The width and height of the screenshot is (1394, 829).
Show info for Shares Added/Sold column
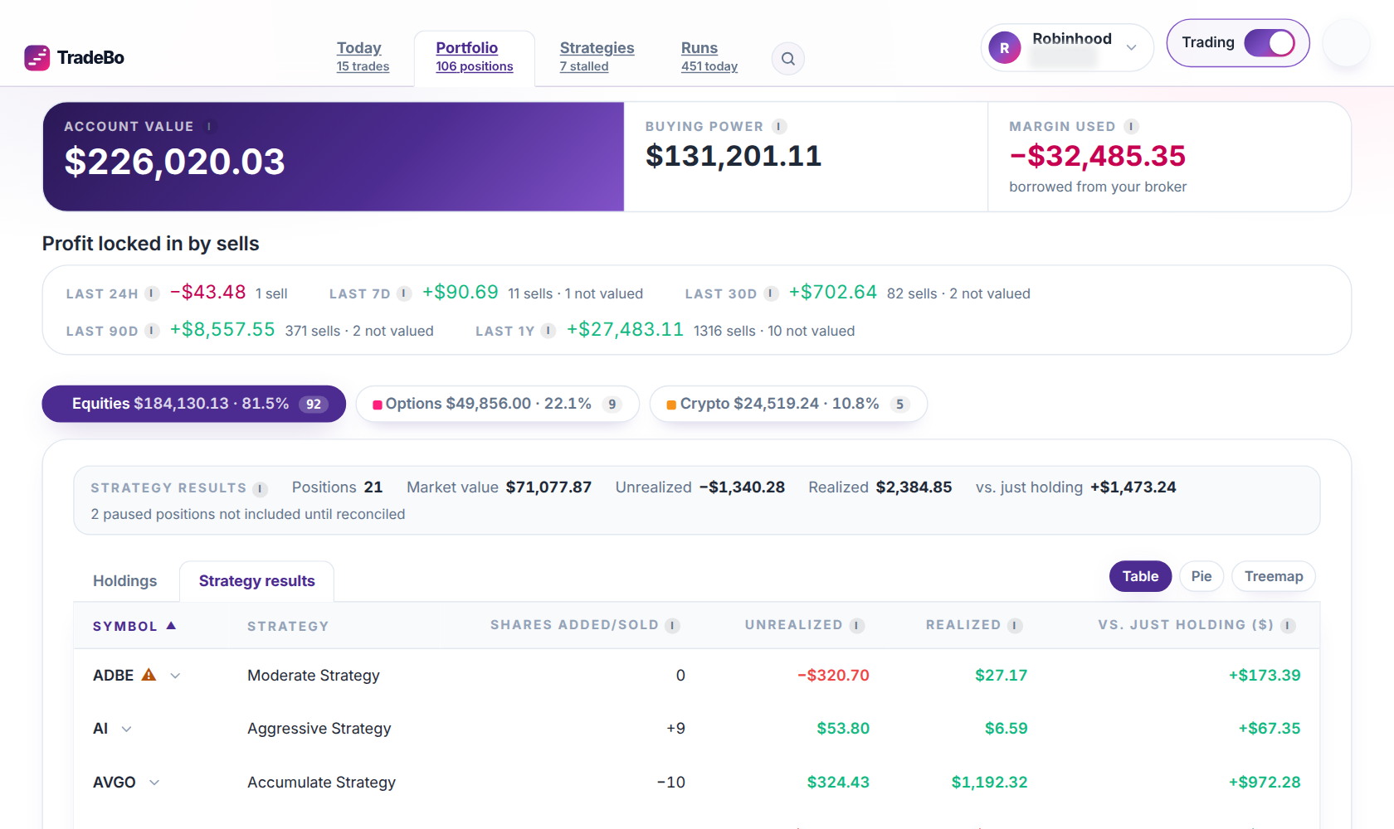[x=673, y=626]
